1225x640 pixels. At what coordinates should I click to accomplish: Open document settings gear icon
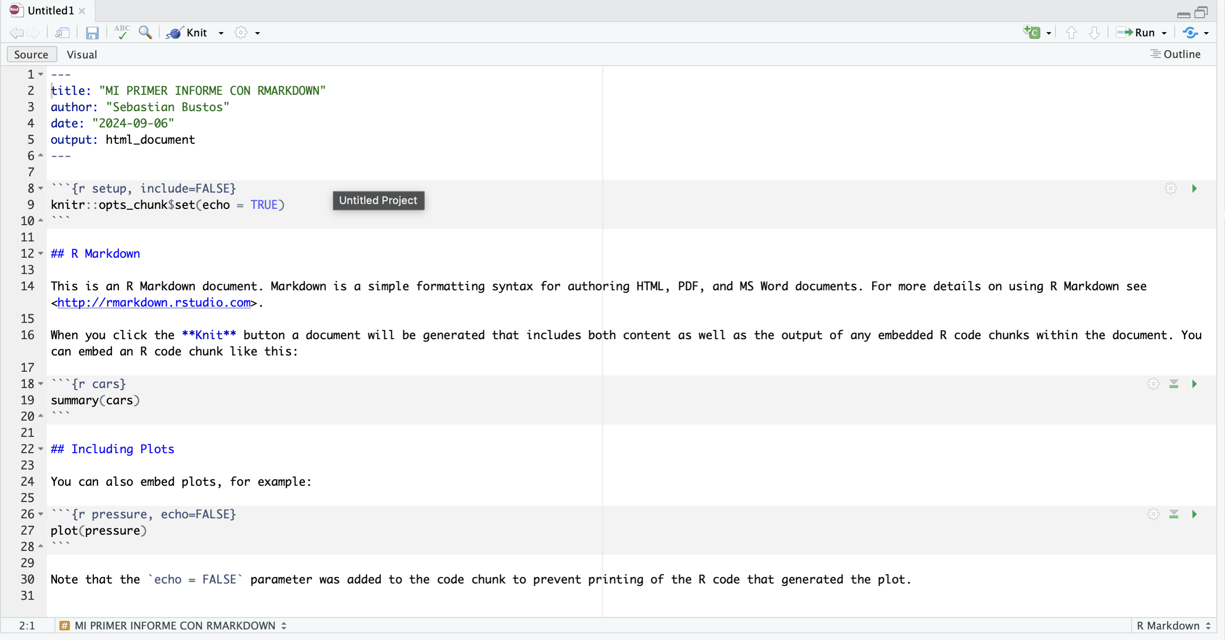(241, 33)
